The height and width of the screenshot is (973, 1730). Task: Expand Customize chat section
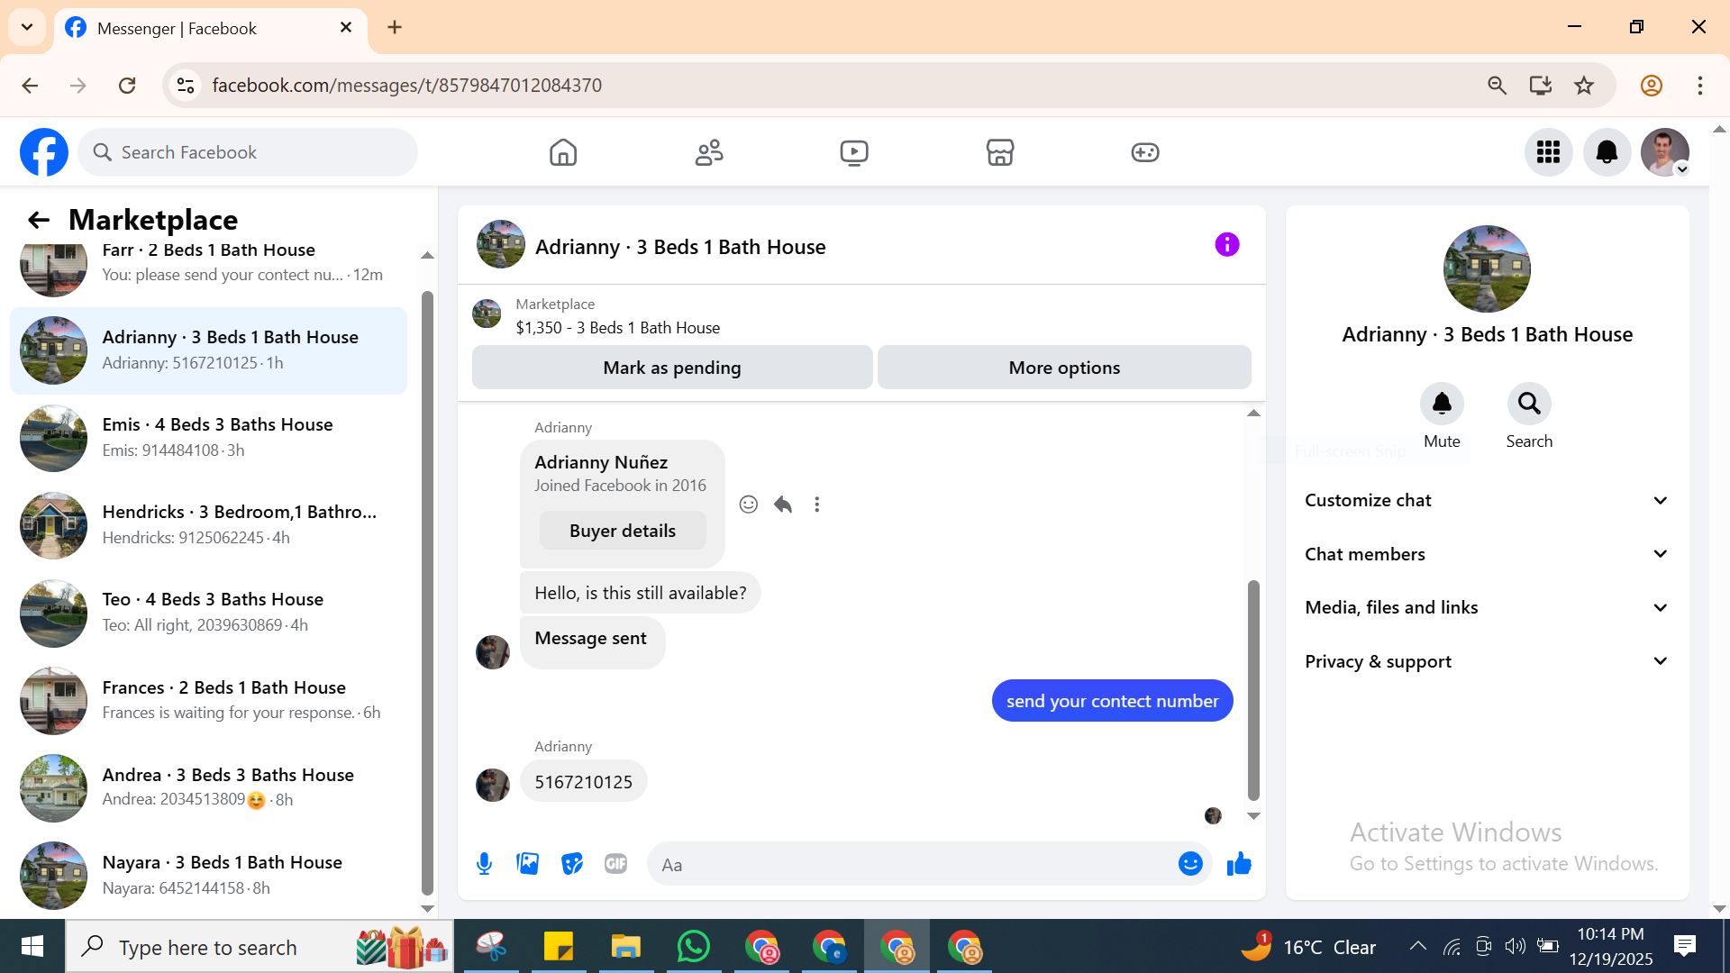[1487, 500]
